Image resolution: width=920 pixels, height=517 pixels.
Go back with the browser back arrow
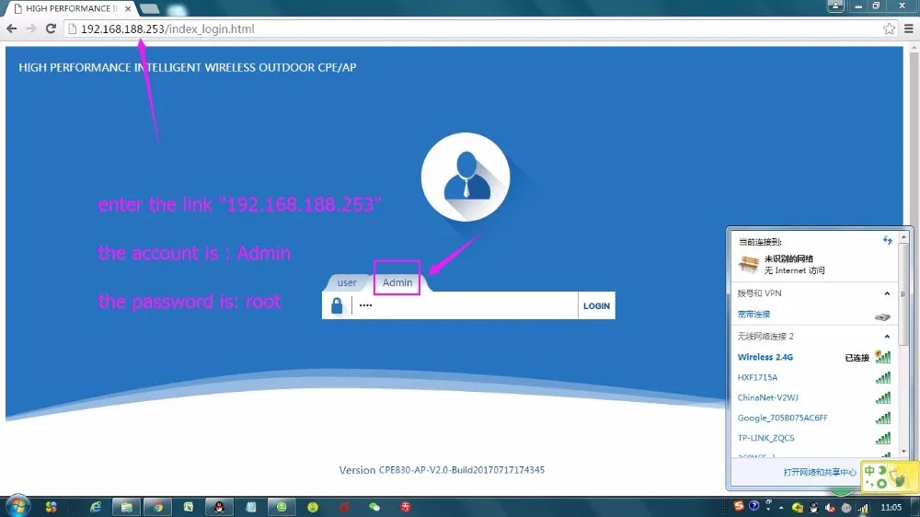12,29
